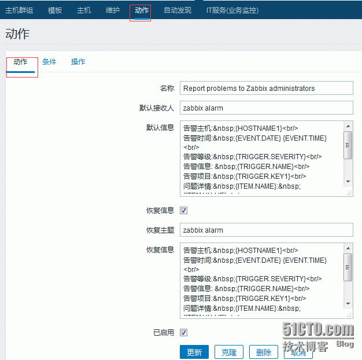The height and width of the screenshot is (360, 362).
Task: Click scroll-up arrow of 默认信息 textarea
Action: (x=348, y=126)
